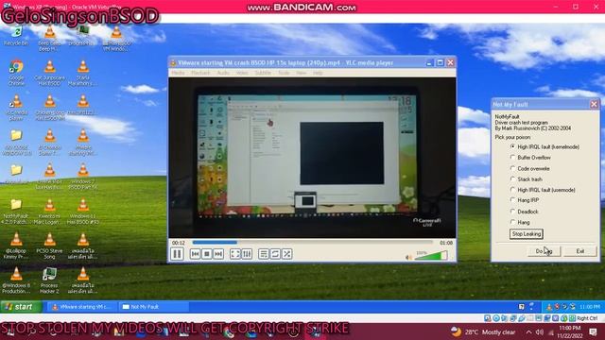Open the Process Hacker 2 shortcut
The image size is (605, 340).
(x=49, y=280)
